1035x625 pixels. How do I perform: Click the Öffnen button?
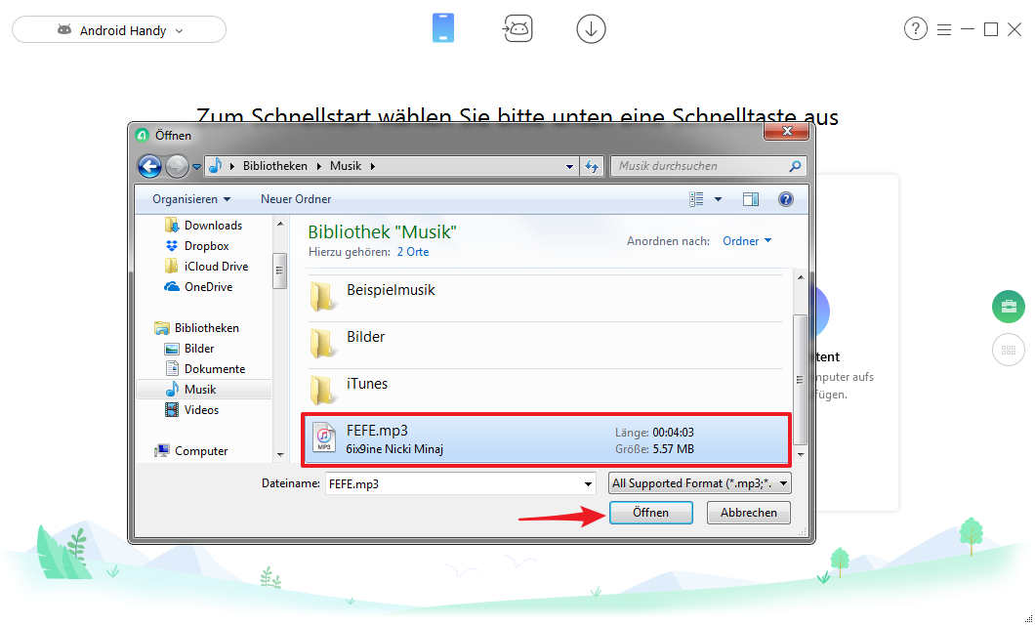coord(651,513)
